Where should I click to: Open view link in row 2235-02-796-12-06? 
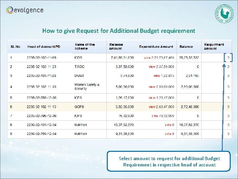click(155, 116)
